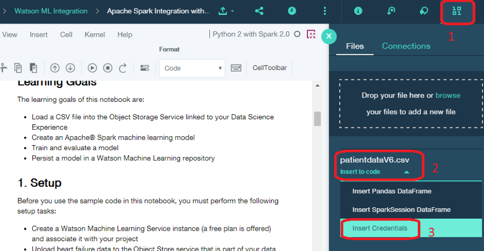Image resolution: width=484 pixels, height=251 pixels.
Task: Click the notebook scrollbar up arrow
Action: tap(317, 85)
